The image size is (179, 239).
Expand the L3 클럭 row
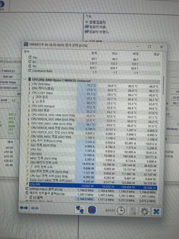(26, 197)
